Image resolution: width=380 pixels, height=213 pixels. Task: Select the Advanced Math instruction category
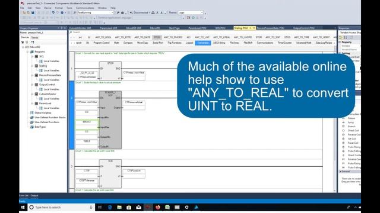coord(303,43)
